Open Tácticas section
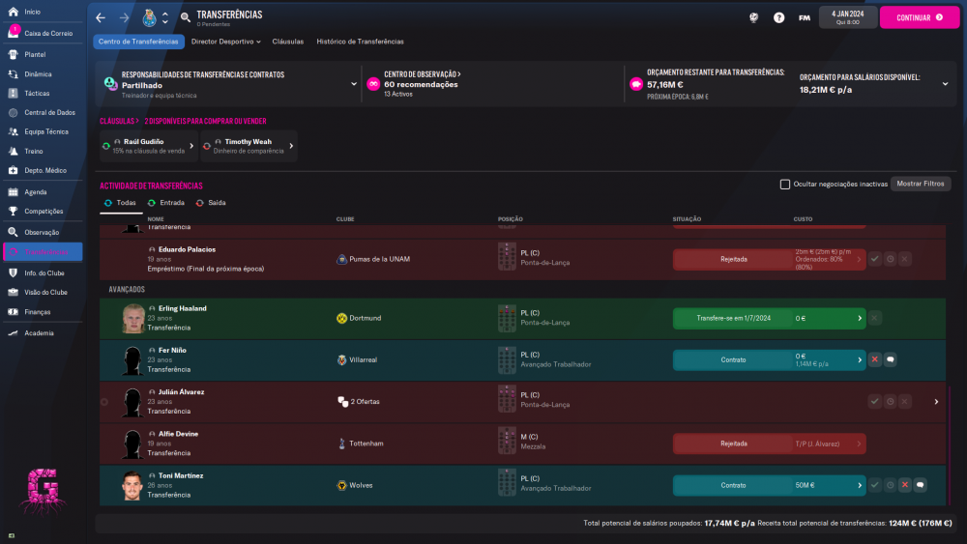The height and width of the screenshot is (544, 967). point(37,93)
